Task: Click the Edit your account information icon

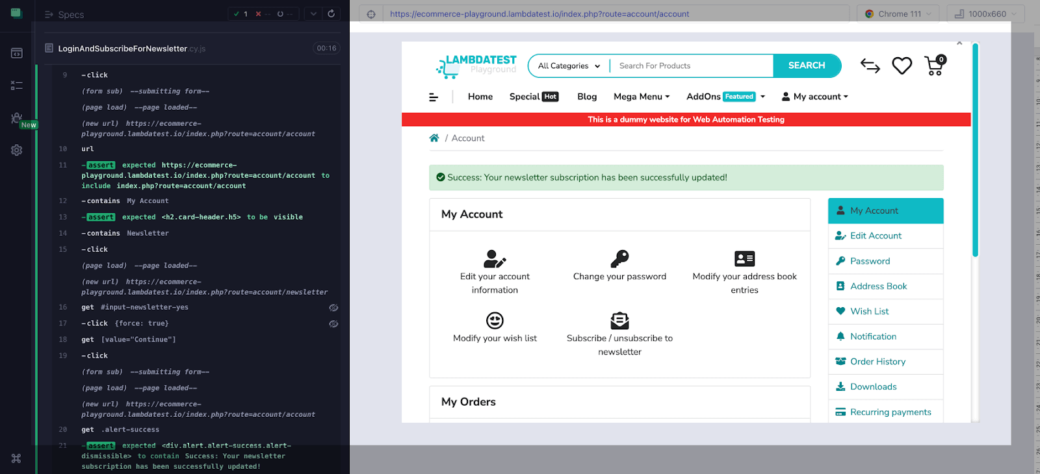Action: point(495,258)
